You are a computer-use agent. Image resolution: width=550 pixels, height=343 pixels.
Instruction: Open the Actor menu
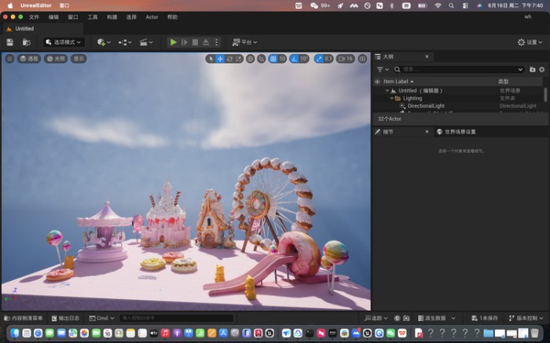(x=152, y=16)
